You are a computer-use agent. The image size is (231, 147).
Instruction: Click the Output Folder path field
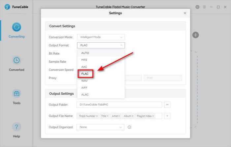pyautogui.click(x=119, y=104)
